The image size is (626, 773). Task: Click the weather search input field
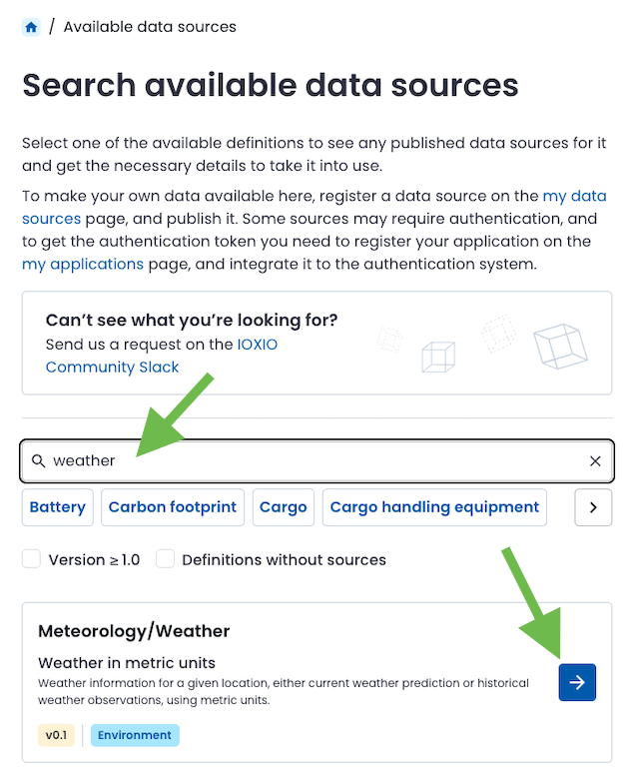(310, 461)
